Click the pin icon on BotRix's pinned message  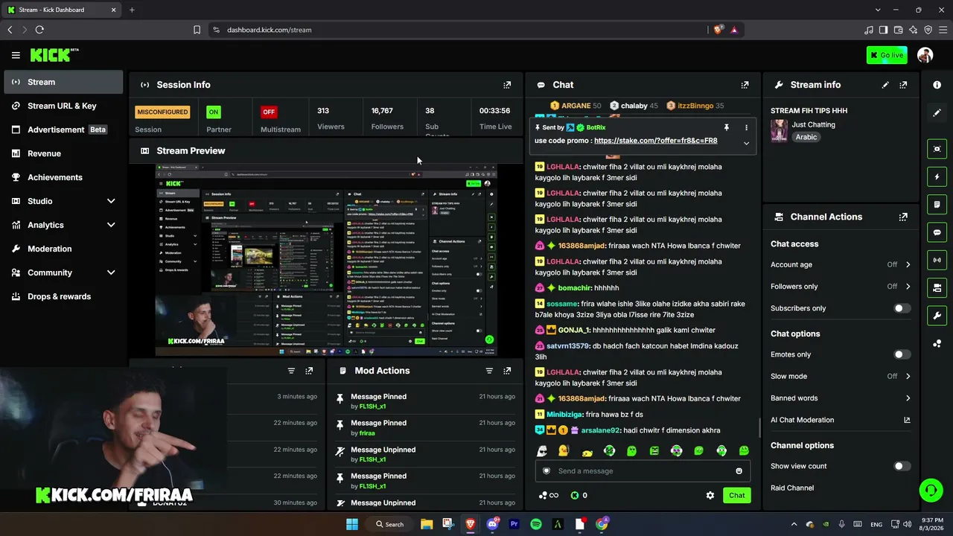(x=727, y=127)
